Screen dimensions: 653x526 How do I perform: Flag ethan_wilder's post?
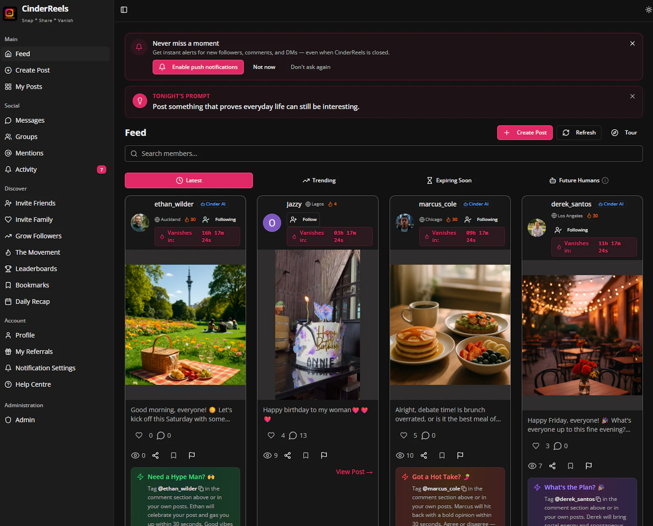click(x=192, y=455)
